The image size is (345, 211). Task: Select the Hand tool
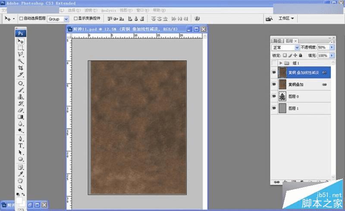point(20,181)
